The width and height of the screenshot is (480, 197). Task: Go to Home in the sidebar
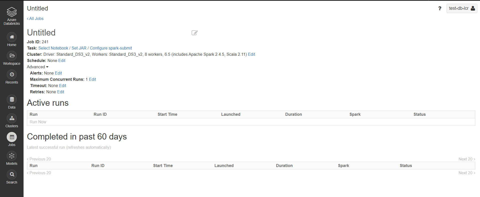pyautogui.click(x=12, y=39)
